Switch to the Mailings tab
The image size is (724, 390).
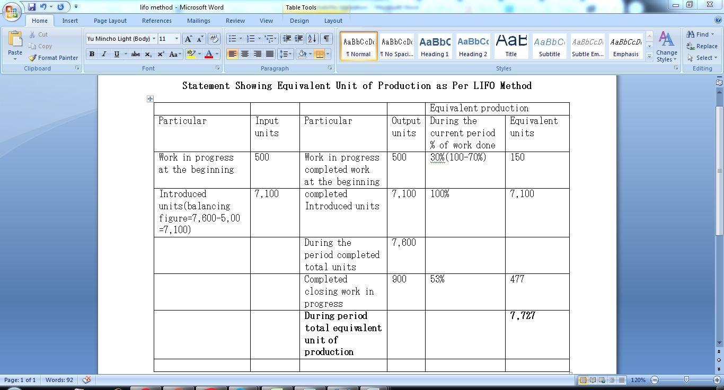point(199,21)
